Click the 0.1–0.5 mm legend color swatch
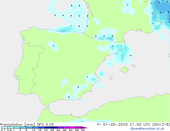Image resolution: width=170 pixels, height=131 pixels. point(5,128)
